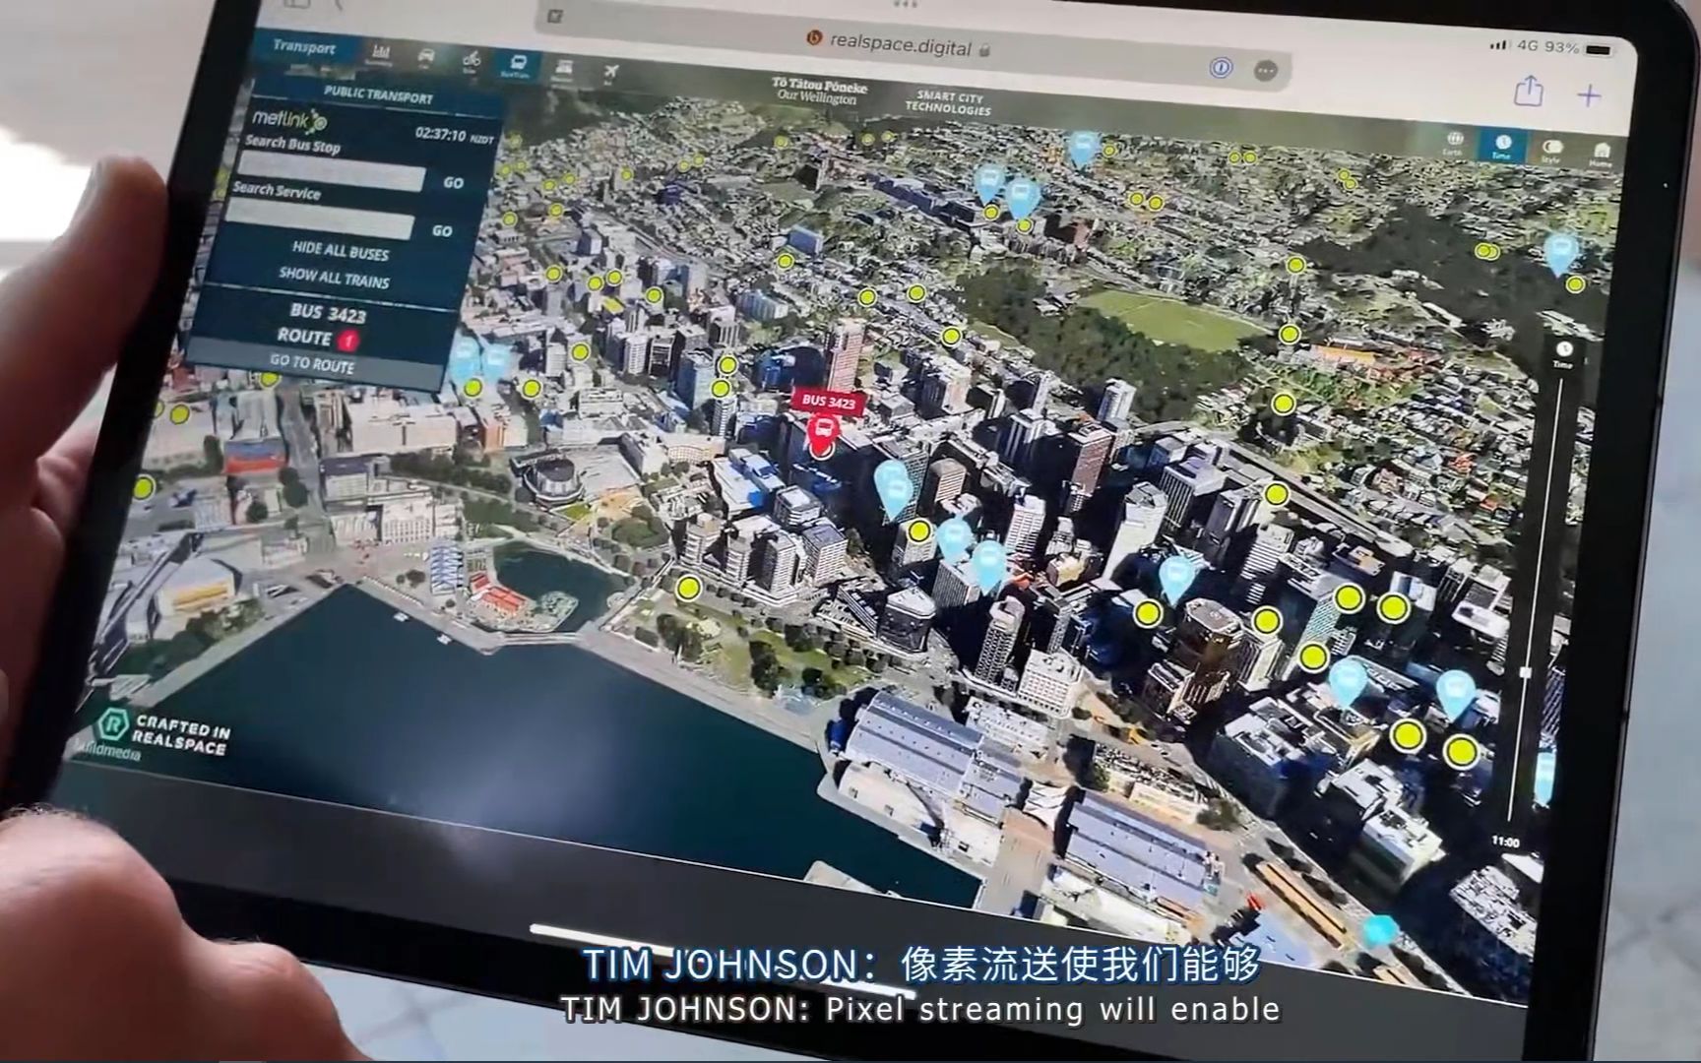The width and height of the screenshot is (1701, 1063).
Task: Open the 1Password extension icon
Action: (1221, 68)
